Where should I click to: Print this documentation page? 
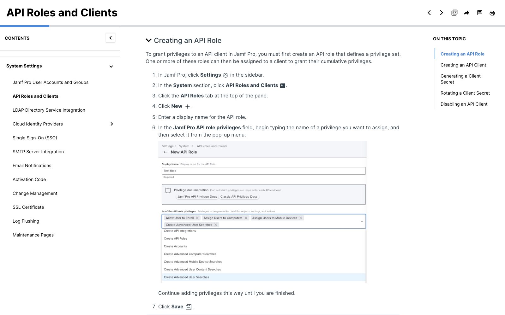point(492,13)
